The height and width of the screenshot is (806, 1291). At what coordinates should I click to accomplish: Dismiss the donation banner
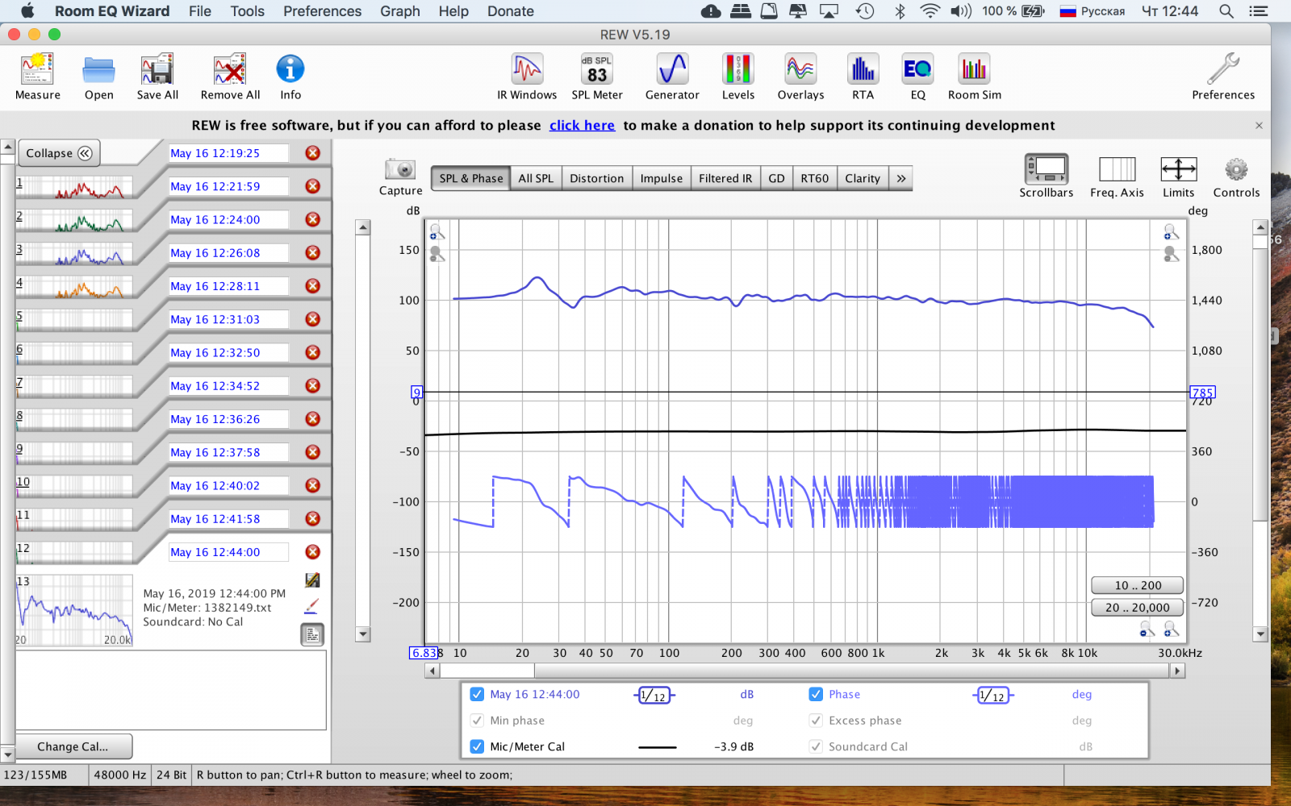(x=1259, y=126)
